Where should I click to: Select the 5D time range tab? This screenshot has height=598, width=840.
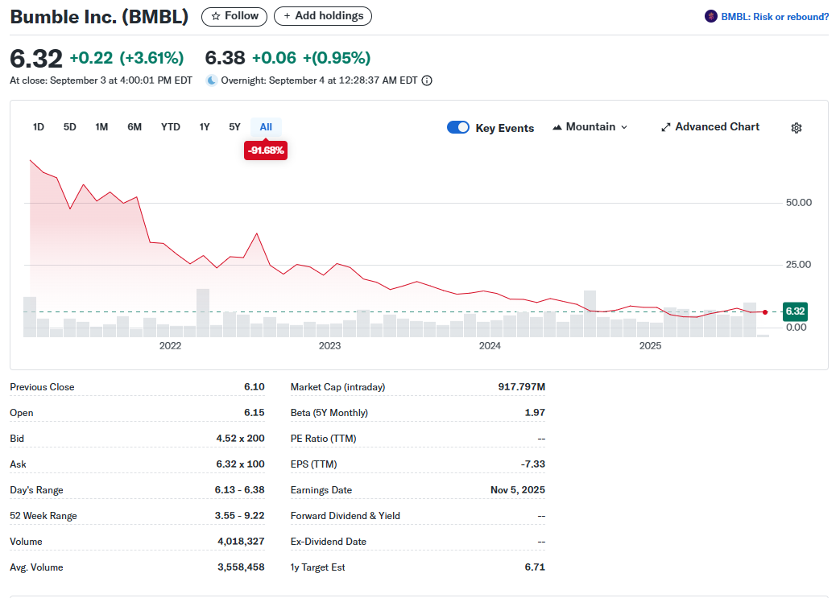pyautogui.click(x=69, y=127)
